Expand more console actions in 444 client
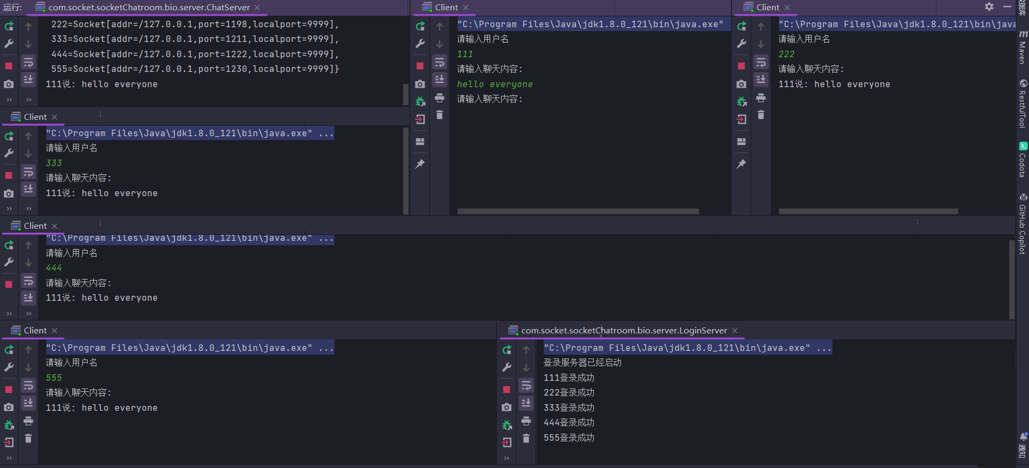The height and width of the screenshot is (468, 1029). (x=28, y=314)
